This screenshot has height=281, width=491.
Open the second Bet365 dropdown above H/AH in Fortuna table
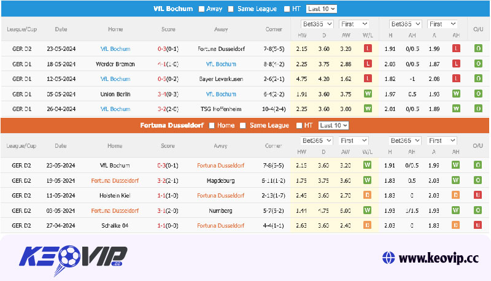coord(405,141)
